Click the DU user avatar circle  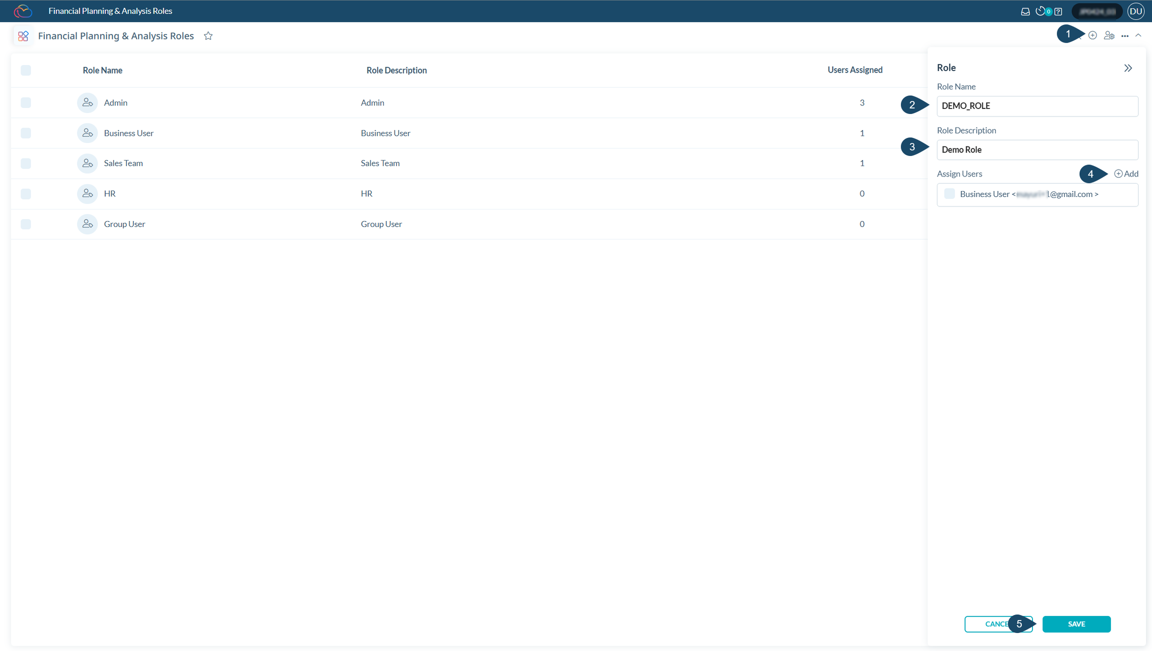(1136, 11)
